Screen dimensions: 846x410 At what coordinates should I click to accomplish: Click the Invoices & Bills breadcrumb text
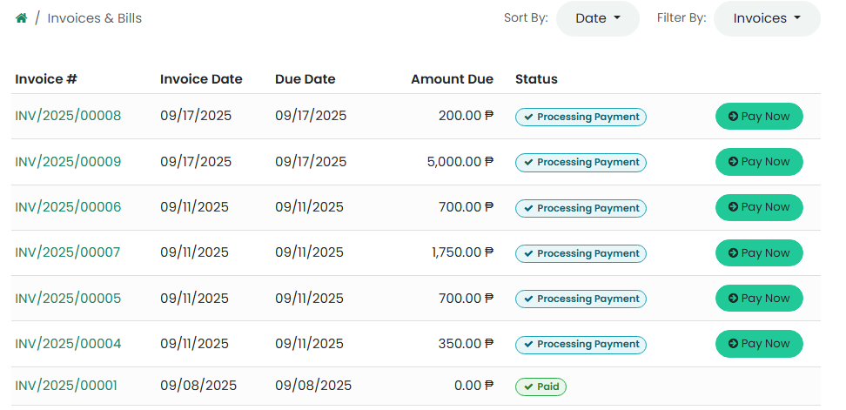pyautogui.click(x=94, y=18)
